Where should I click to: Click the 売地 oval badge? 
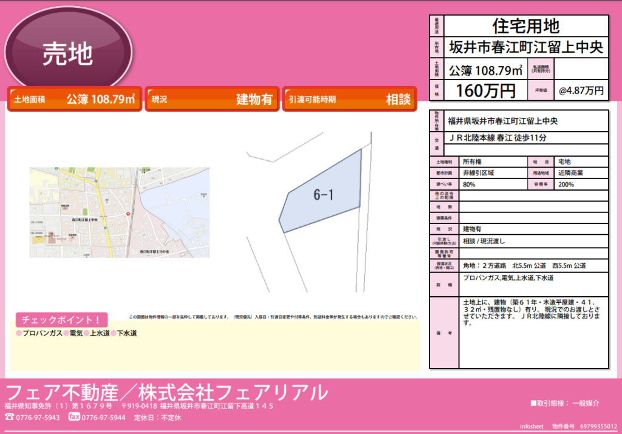coord(68,52)
